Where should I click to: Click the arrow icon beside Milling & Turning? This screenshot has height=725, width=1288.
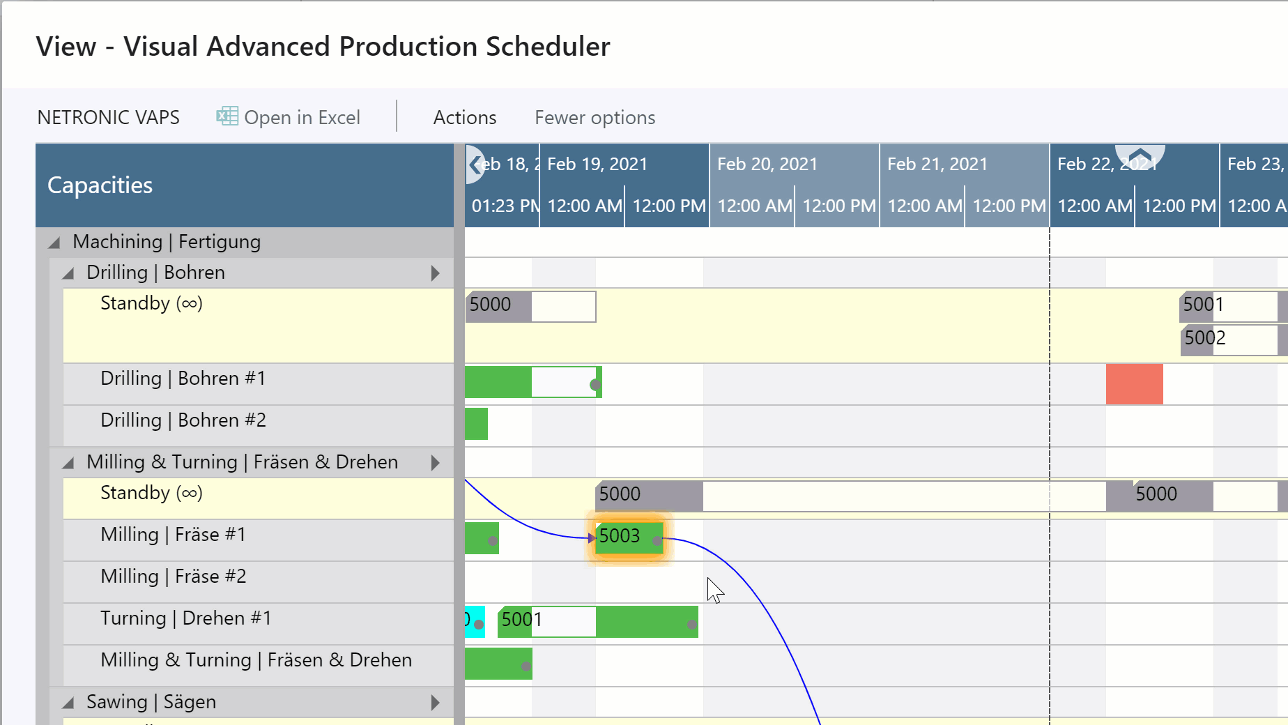click(436, 462)
